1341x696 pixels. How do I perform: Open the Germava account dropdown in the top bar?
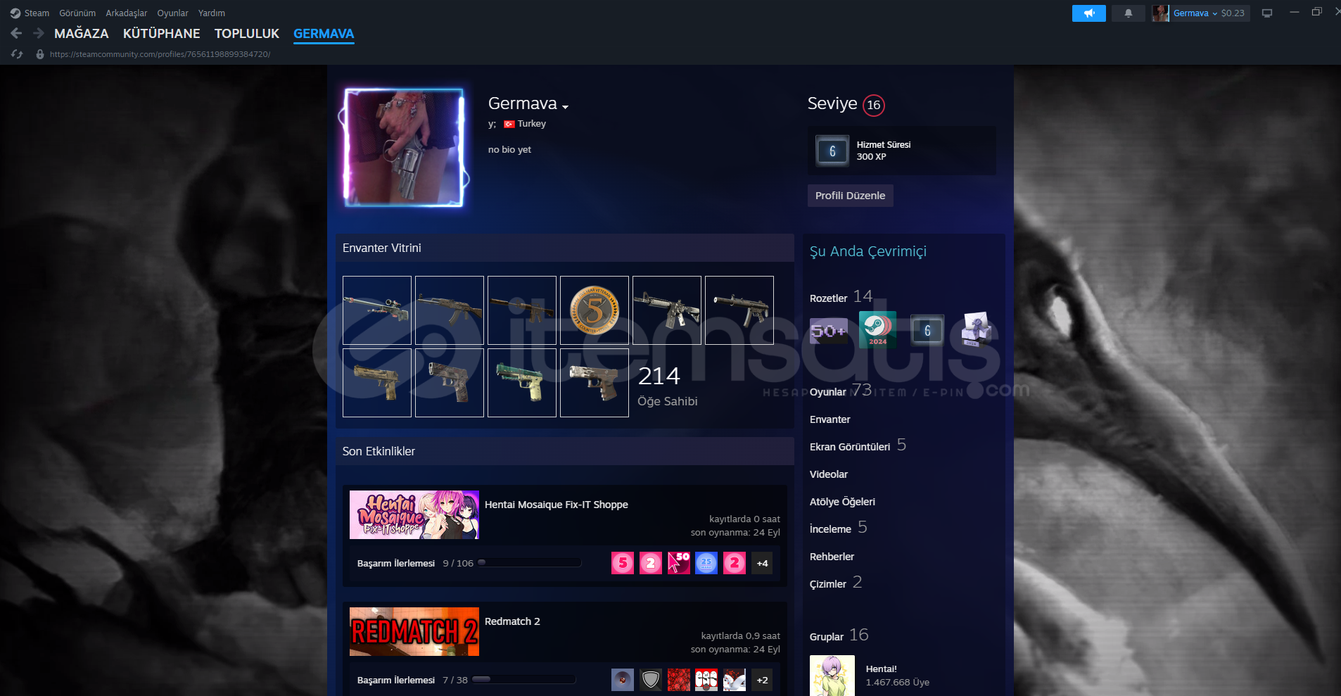pyautogui.click(x=1195, y=13)
